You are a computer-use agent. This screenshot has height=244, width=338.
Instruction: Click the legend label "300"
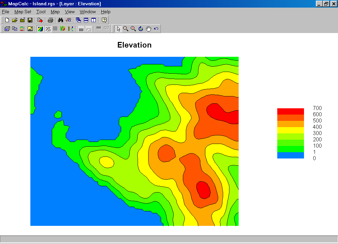click(x=317, y=133)
